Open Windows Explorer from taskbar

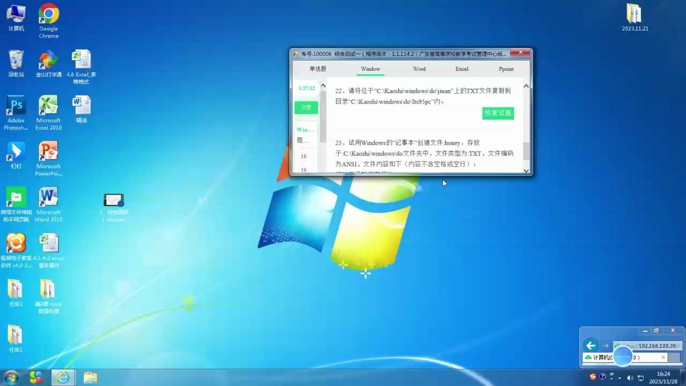90,377
